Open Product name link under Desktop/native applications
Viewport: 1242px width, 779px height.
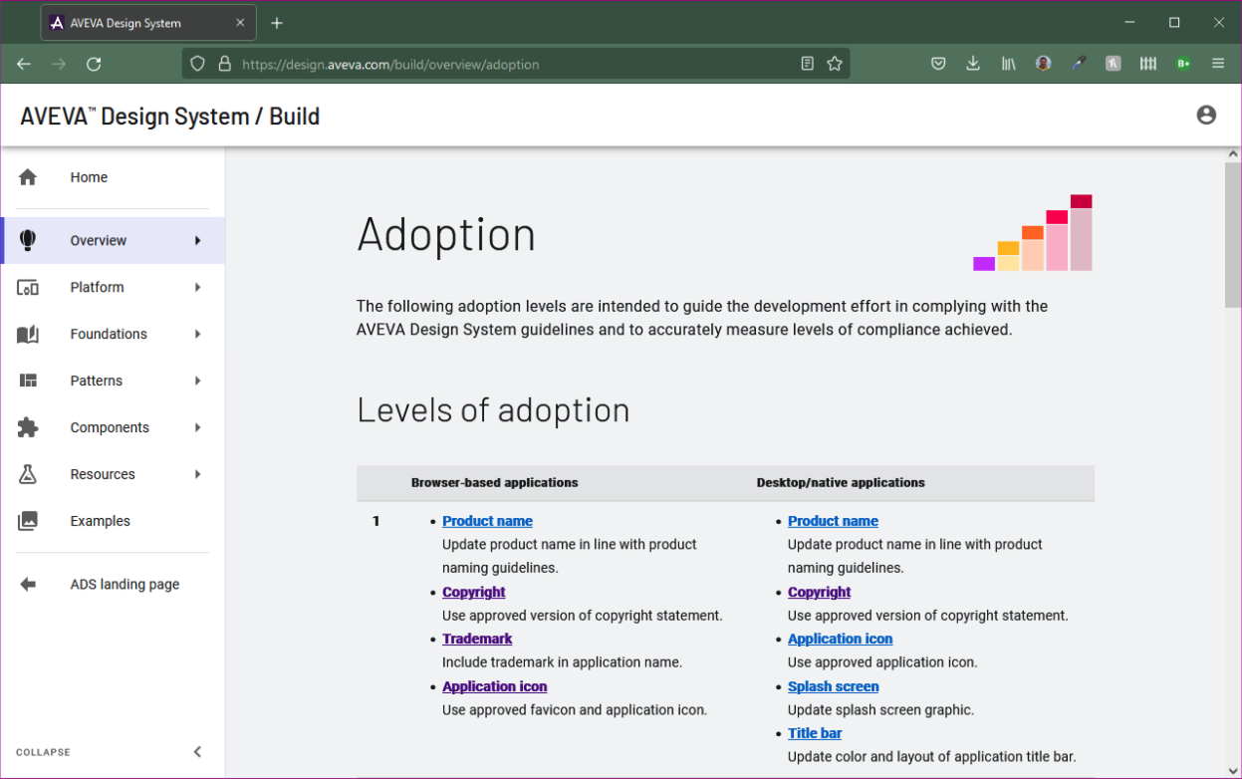tap(833, 521)
